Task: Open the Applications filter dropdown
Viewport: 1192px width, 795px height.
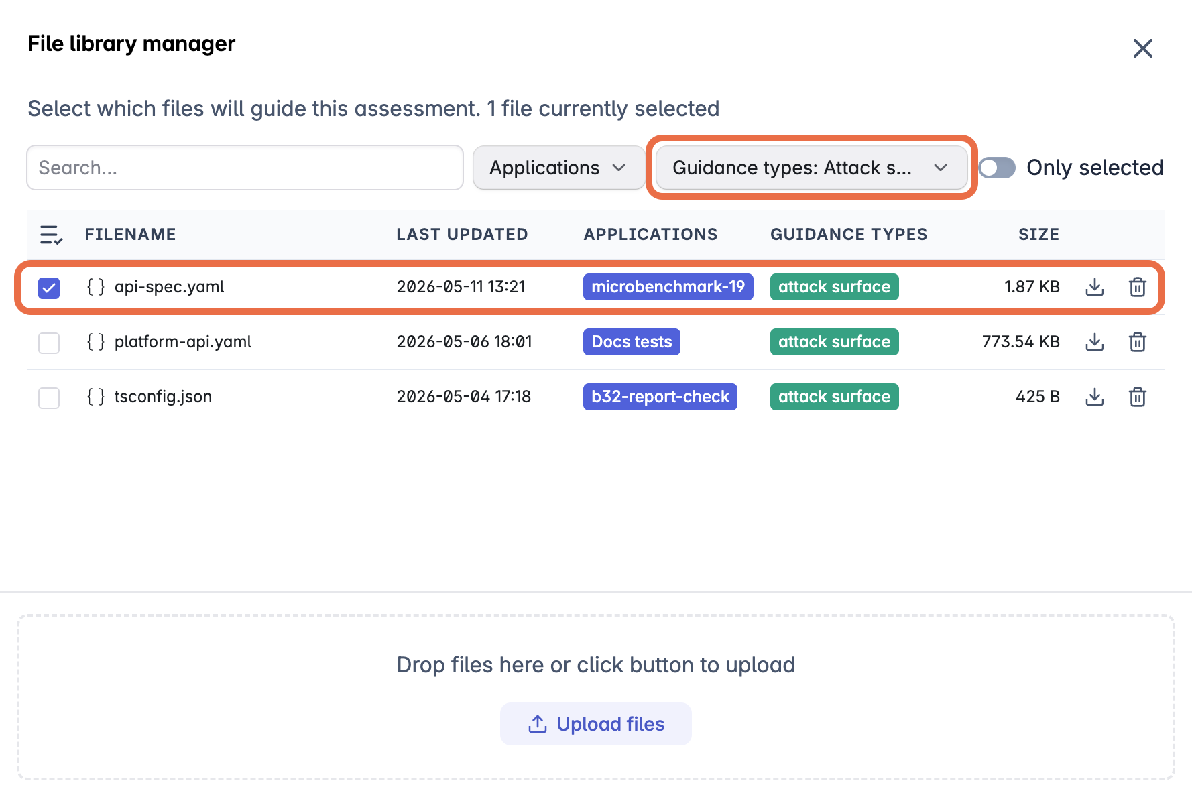Action: [558, 168]
